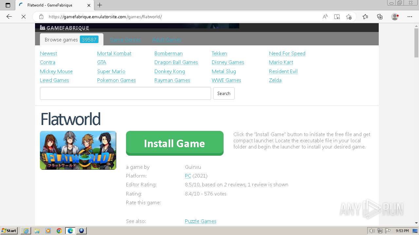This screenshot has height=235, width=419.
Task: Launch Internet Explorer from taskbar
Action: [x=26, y=231]
